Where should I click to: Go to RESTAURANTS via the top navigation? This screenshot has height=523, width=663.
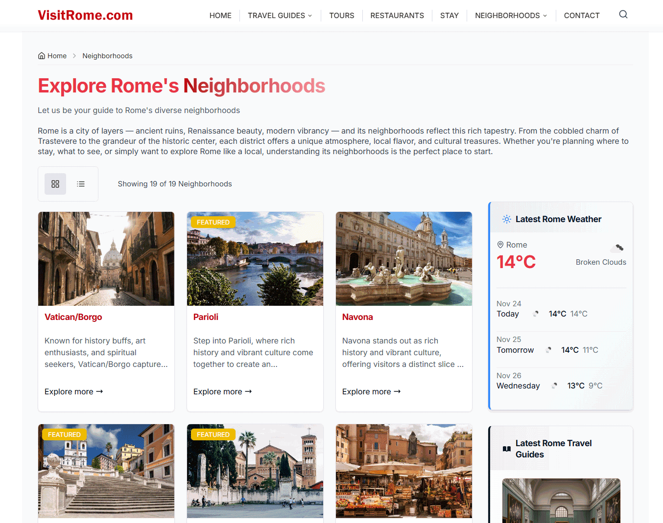coord(397,15)
